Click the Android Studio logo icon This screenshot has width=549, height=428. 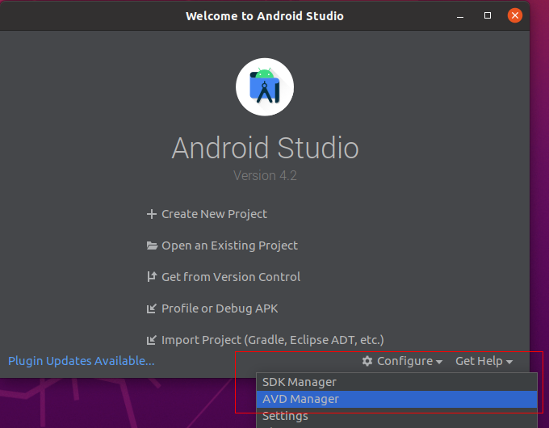point(265,87)
